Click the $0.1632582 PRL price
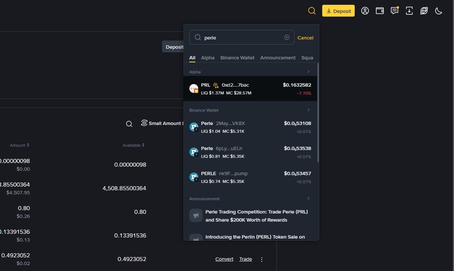 [297, 85]
